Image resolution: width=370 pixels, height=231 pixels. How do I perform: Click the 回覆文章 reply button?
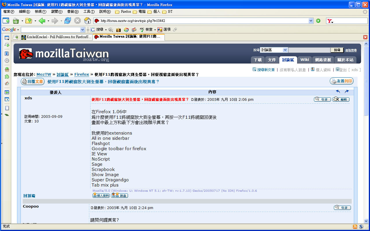[x=33, y=81]
